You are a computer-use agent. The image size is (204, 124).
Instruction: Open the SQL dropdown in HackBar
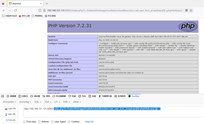(38, 102)
